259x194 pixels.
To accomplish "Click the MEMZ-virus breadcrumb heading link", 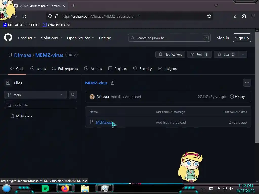I will [x=96, y=83].
